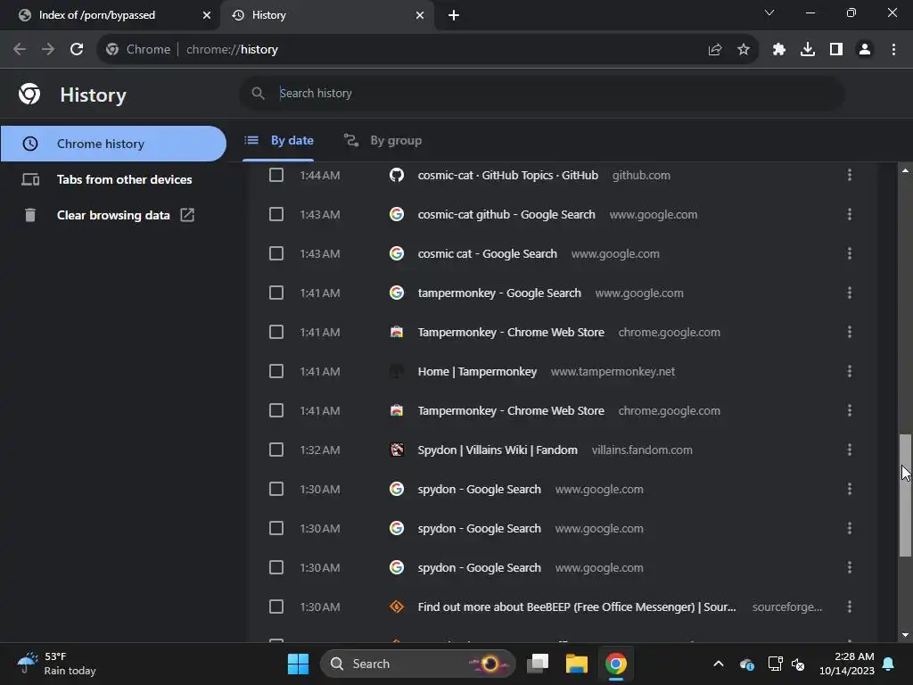Check the tampermonkey Google Search checkbox
This screenshot has height=685, width=913.
coord(276,293)
